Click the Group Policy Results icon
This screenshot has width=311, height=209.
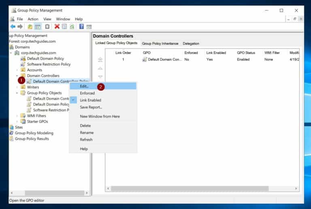pyautogui.click(x=12, y=139)
